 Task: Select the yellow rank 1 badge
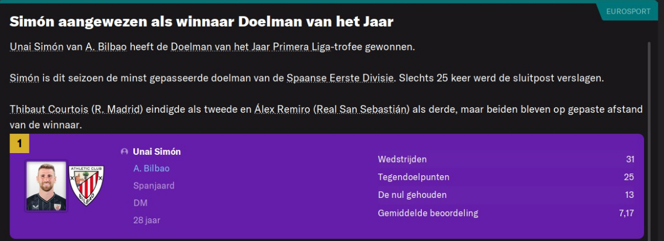point(19,144)
